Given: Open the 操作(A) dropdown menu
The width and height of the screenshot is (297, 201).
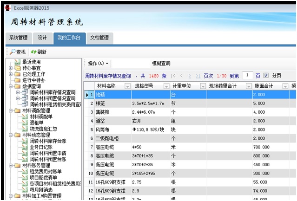Looking at the screenshot, I should [98, 63].
